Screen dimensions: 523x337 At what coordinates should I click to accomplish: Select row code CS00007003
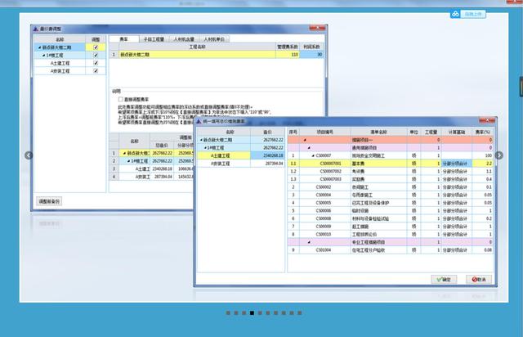click(330, 179)
